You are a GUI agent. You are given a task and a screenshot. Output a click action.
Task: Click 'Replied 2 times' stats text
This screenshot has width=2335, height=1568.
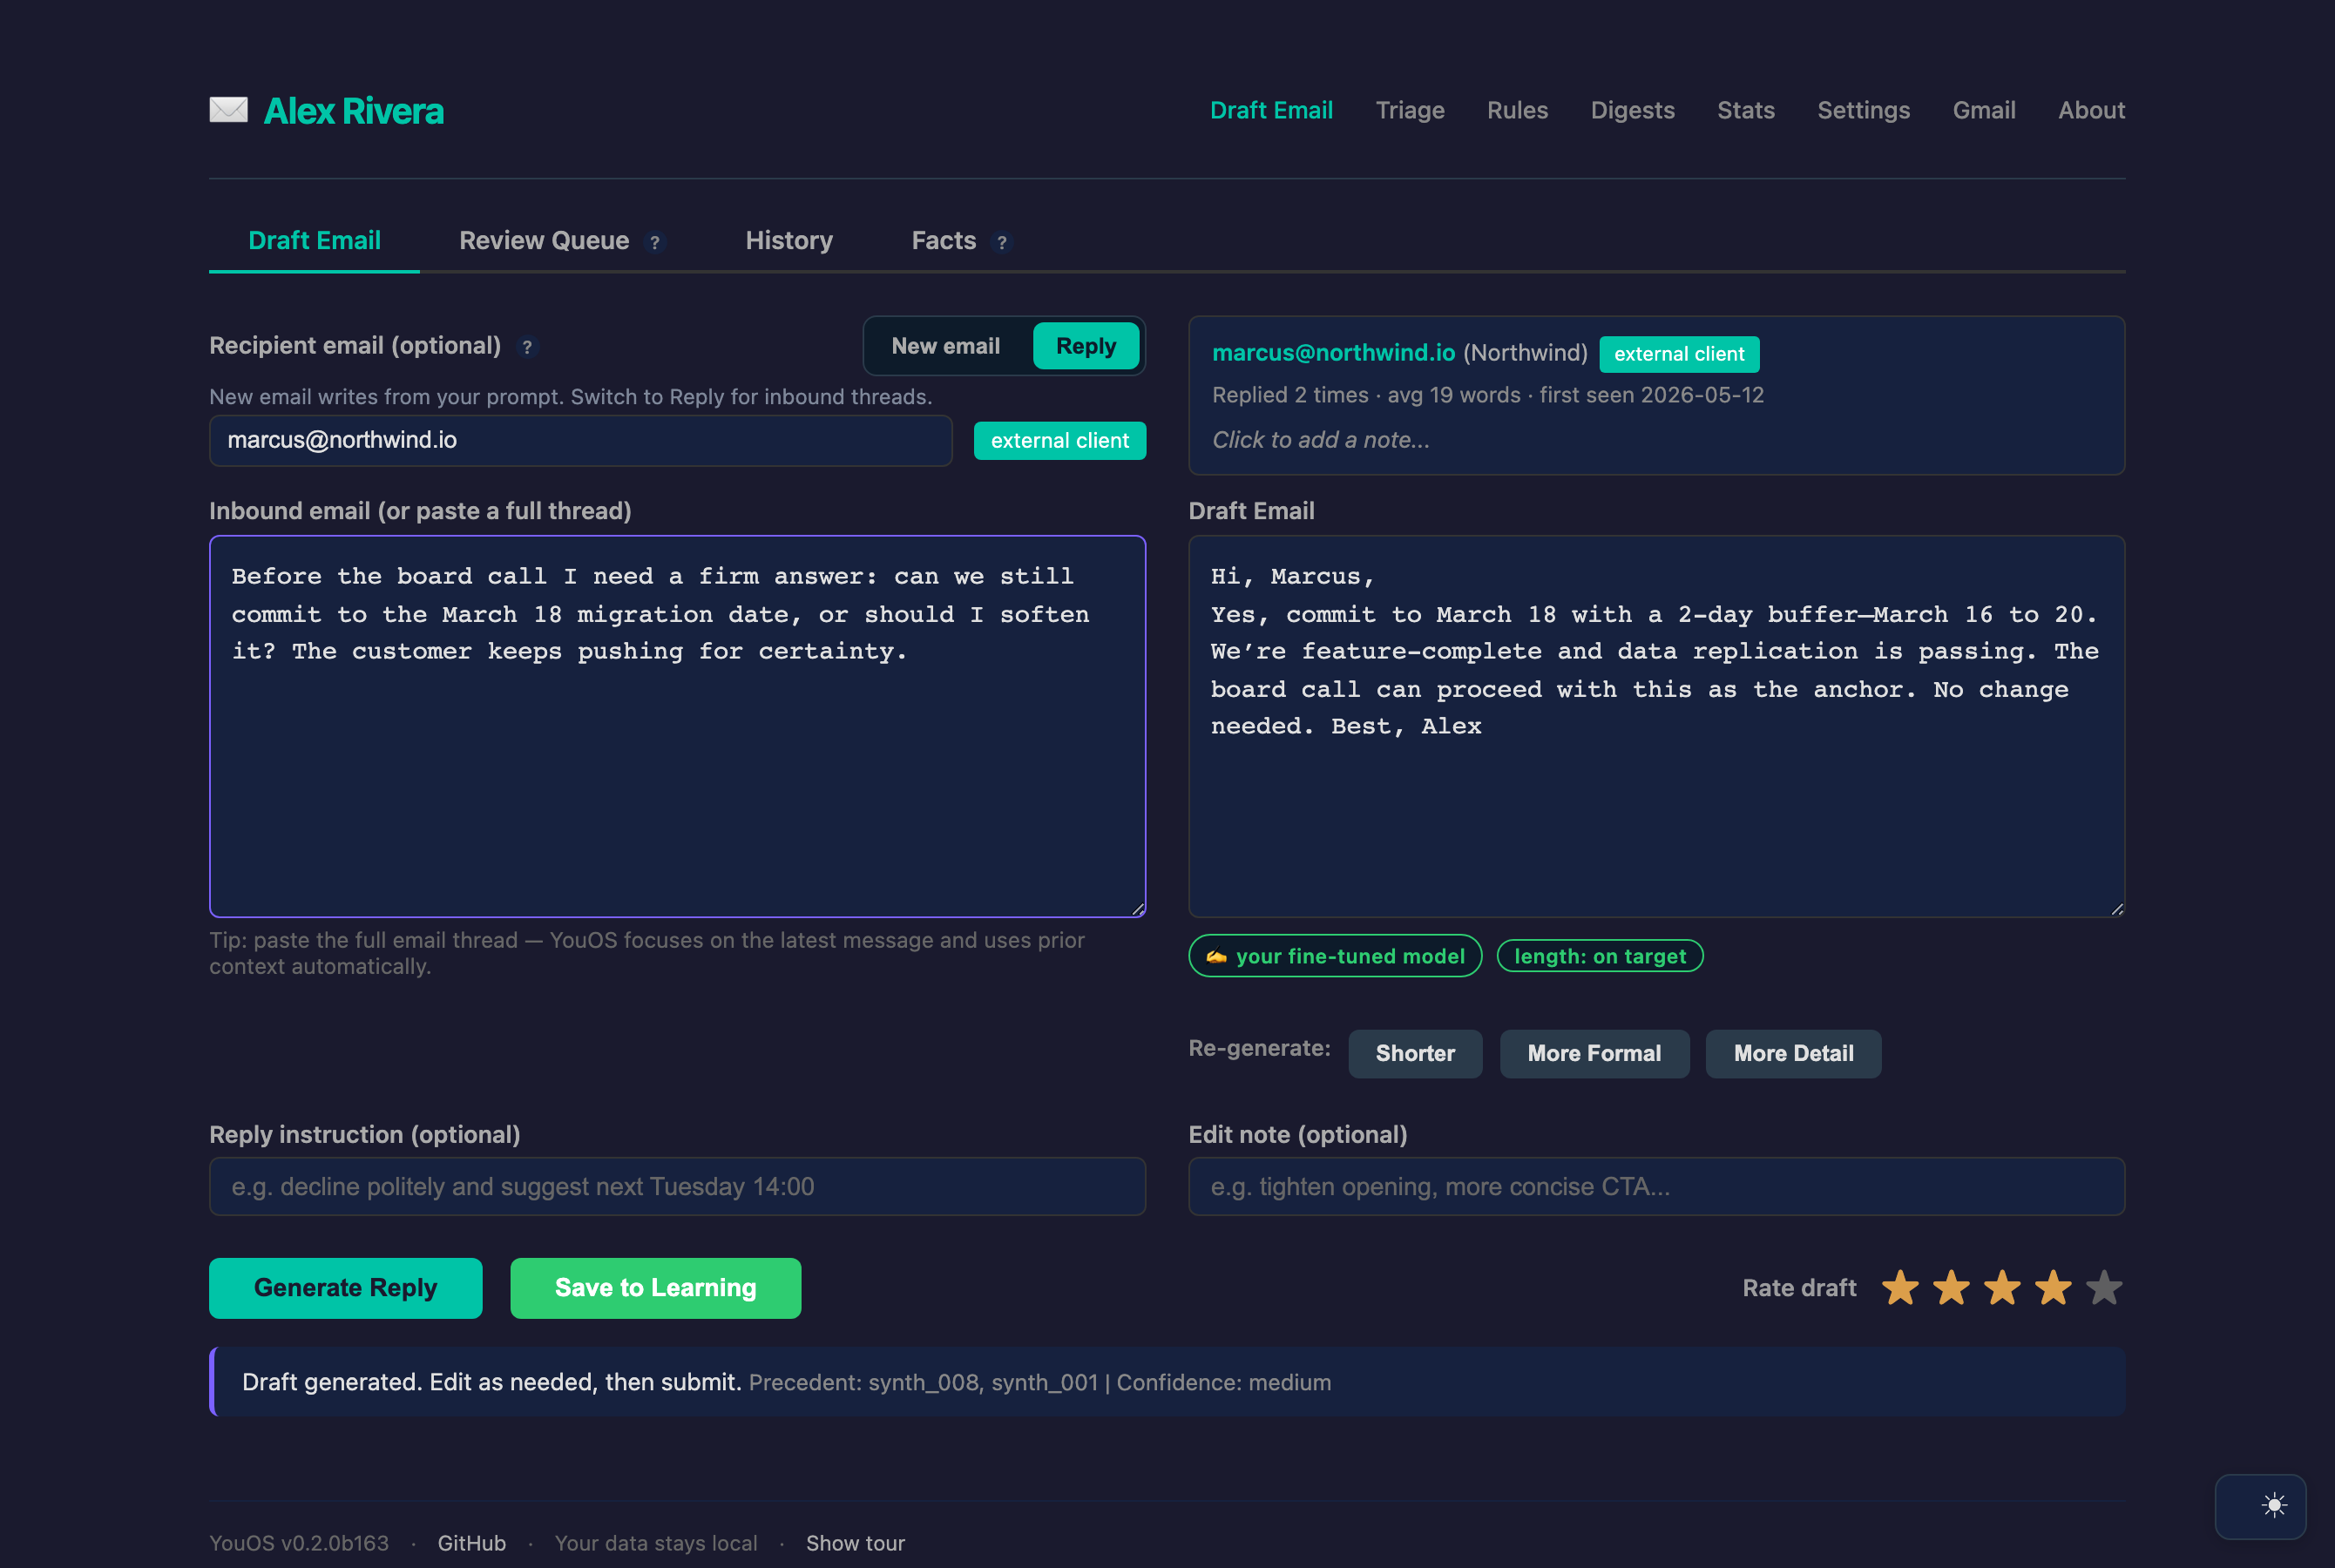(1289, 395)
